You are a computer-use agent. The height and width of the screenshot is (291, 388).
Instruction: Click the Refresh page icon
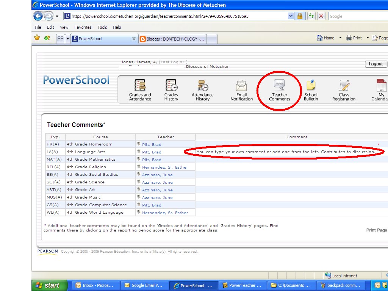tap(311, 16)
